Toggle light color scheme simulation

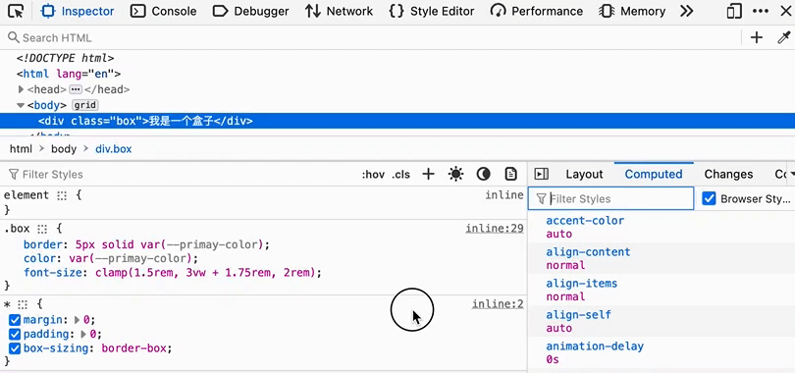[x=455, y=175]
